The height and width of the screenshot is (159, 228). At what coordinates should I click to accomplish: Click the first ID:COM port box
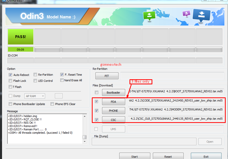(x=21, y=61)
